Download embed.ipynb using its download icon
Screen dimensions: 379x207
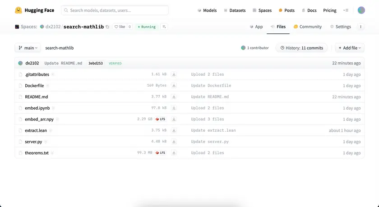point(174,108)
